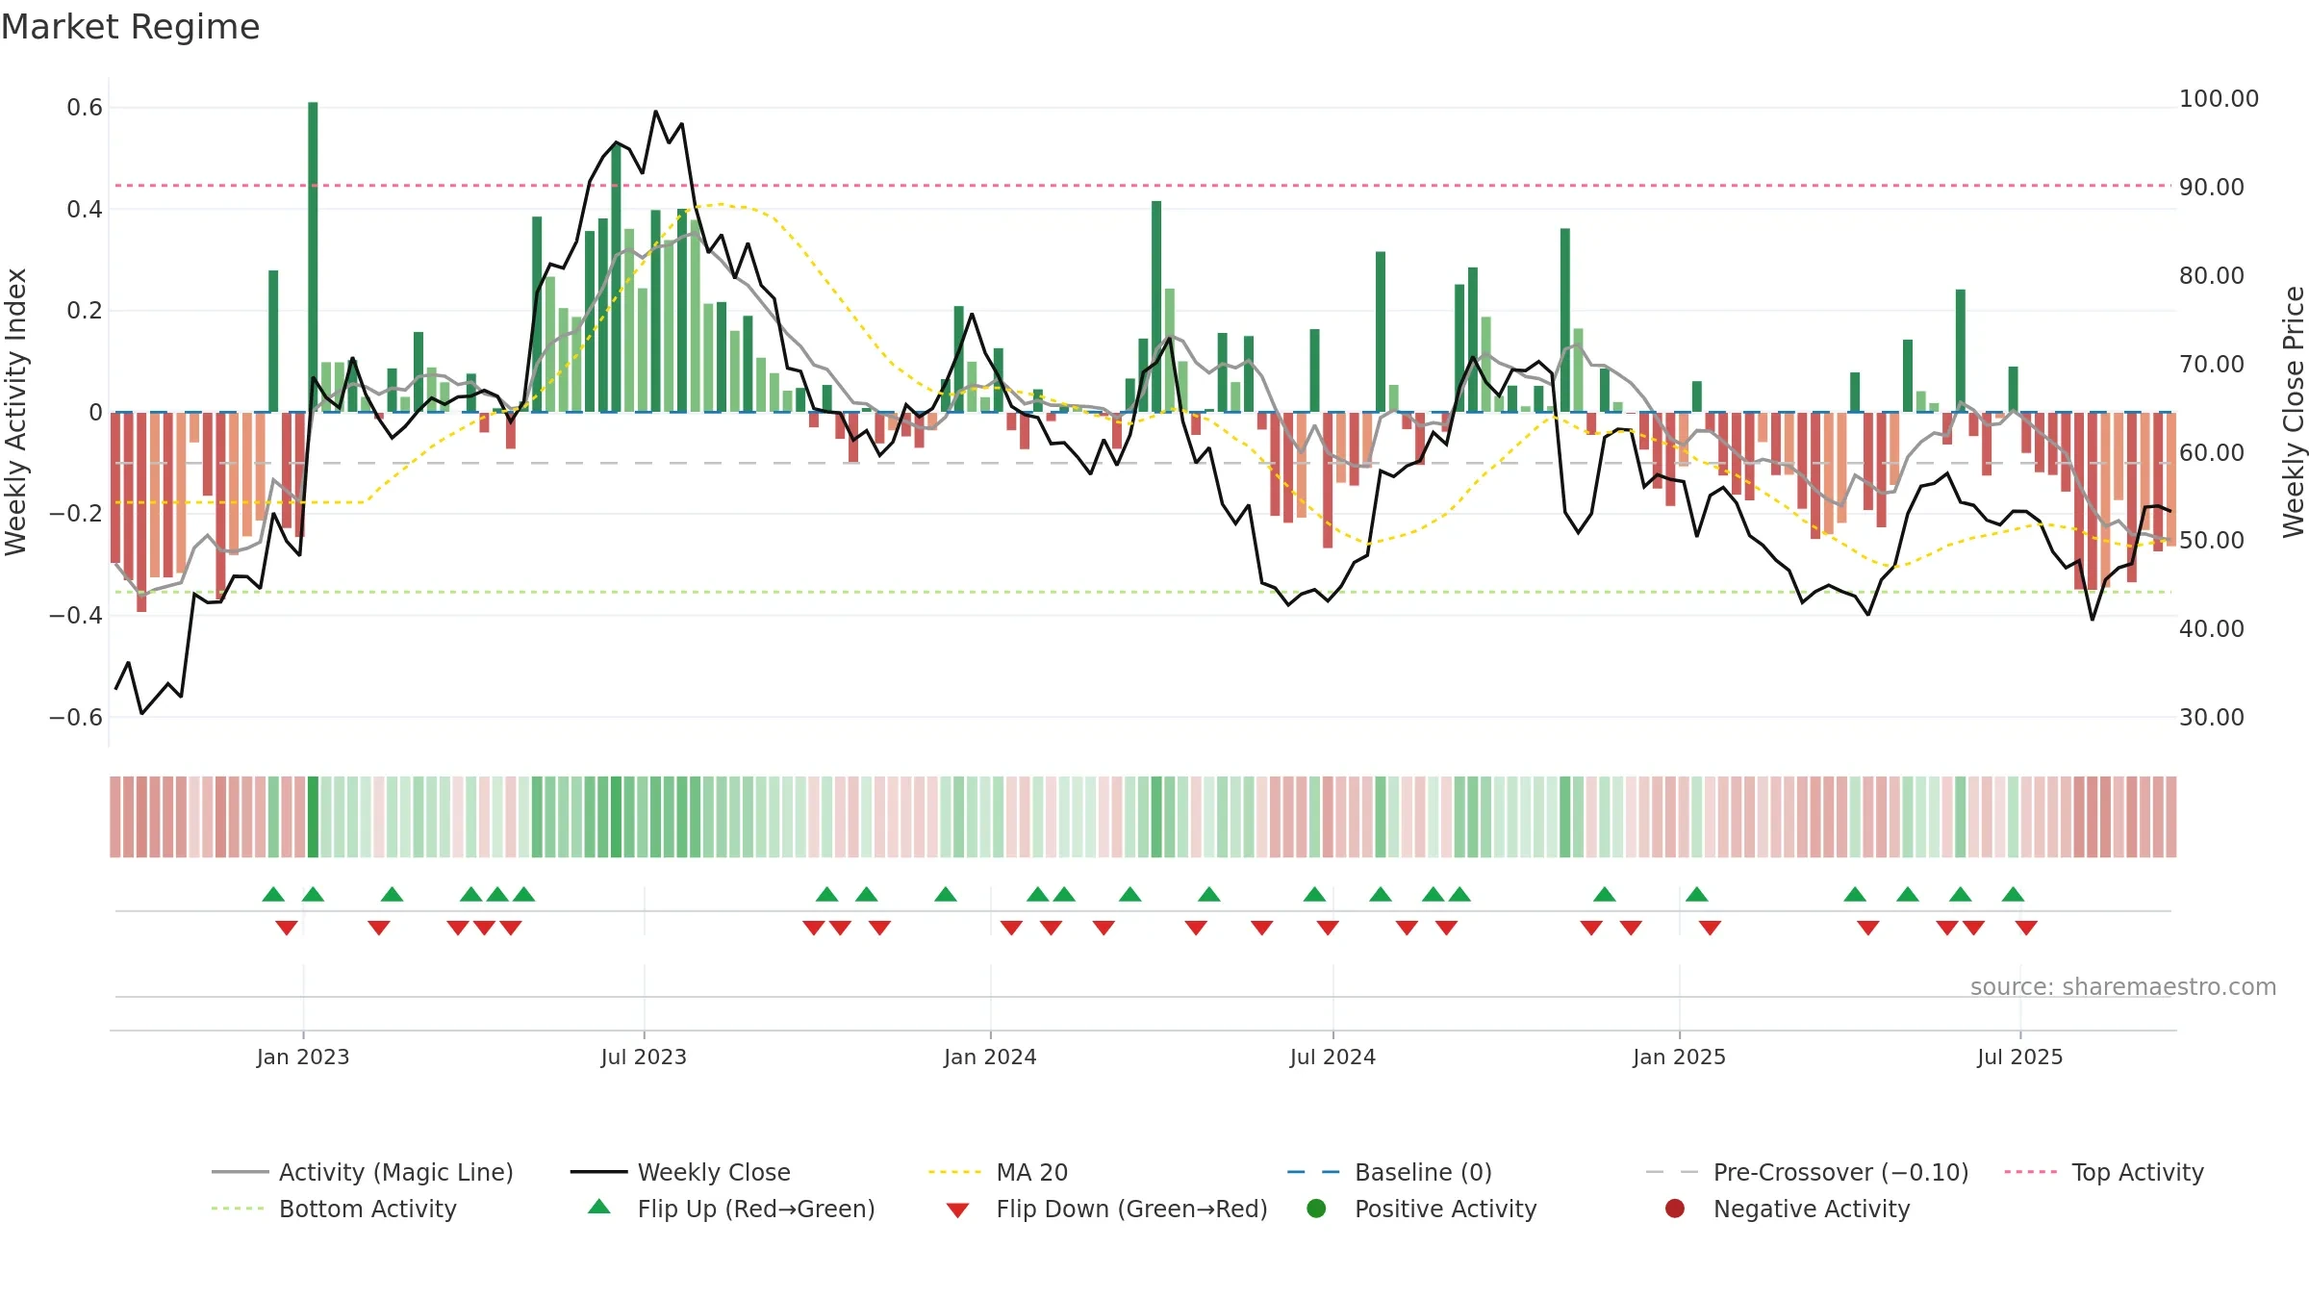Click the green Flip Up triangle in legend
This screenshot has width=2309, height=1299.
point(599,1207)
